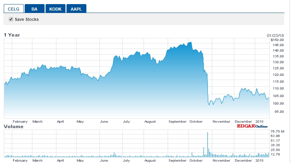
Task: Click the 145.00 price axis label
Action: coord(278,45)
